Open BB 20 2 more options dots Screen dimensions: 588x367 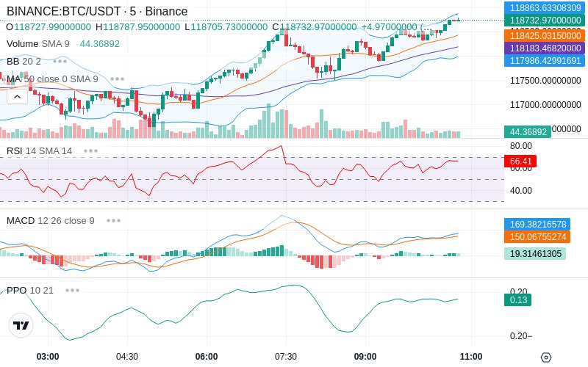click(60, 62)
